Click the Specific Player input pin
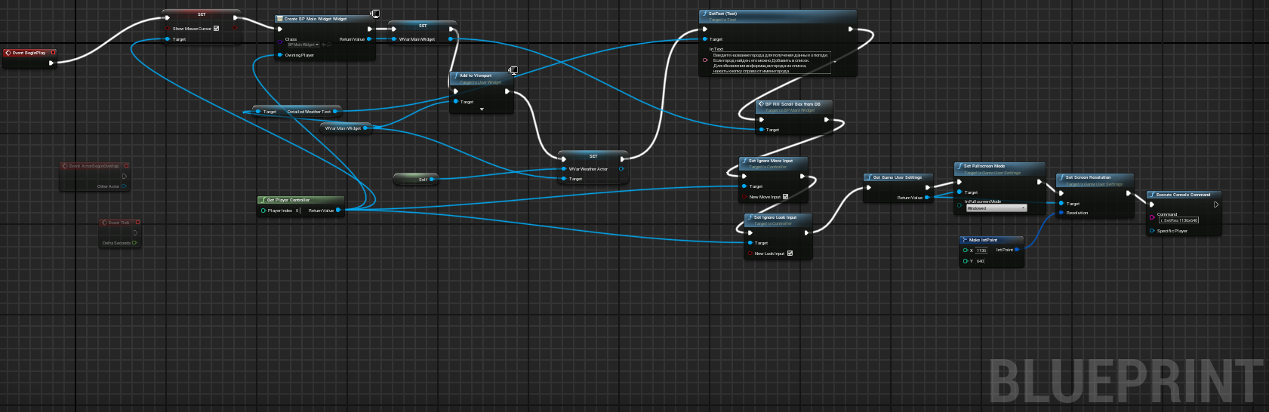Viewport: 1269px width, 412px height. click(1152, 231)
